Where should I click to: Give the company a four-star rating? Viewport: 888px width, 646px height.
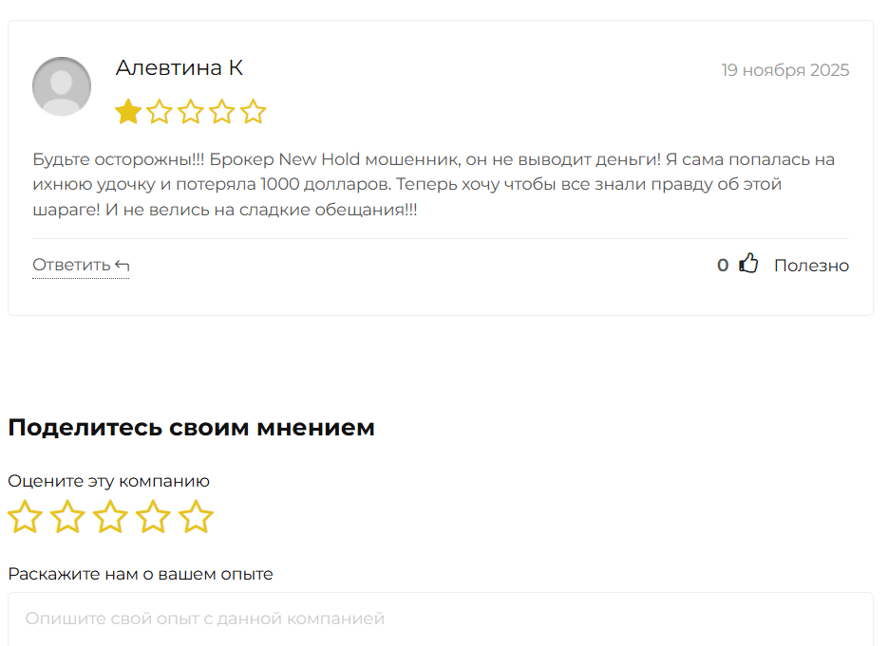[x=153, y=517]
